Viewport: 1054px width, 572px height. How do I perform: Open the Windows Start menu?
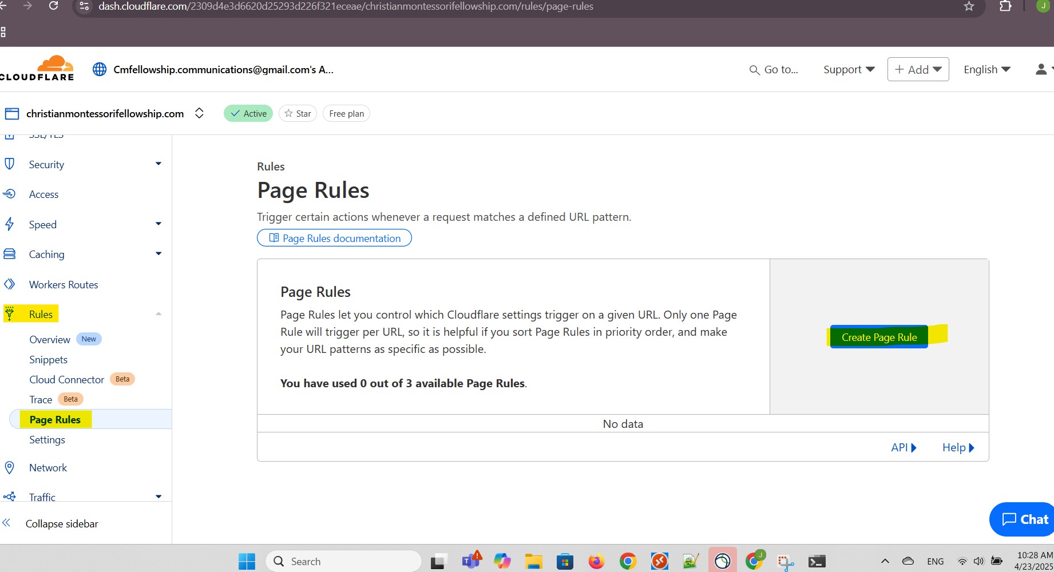point(247,561)
